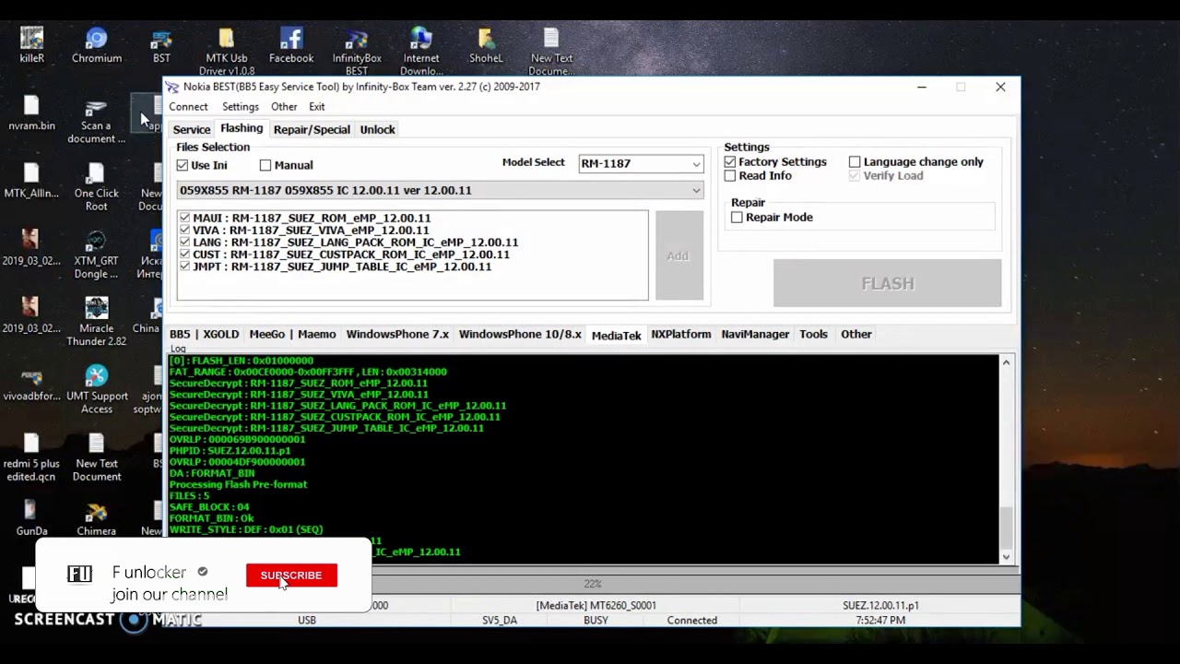Select the WindowsPhone 7.x tab
The height and width of the screenshot is (664, 1180).
point(397,334)
